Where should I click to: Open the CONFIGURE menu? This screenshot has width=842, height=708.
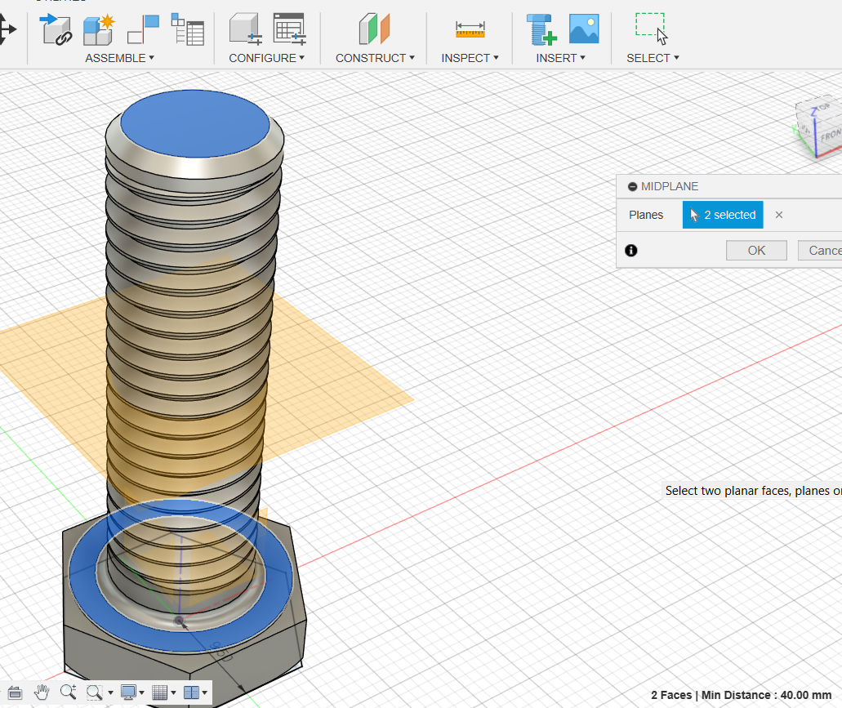click(266, 58)
